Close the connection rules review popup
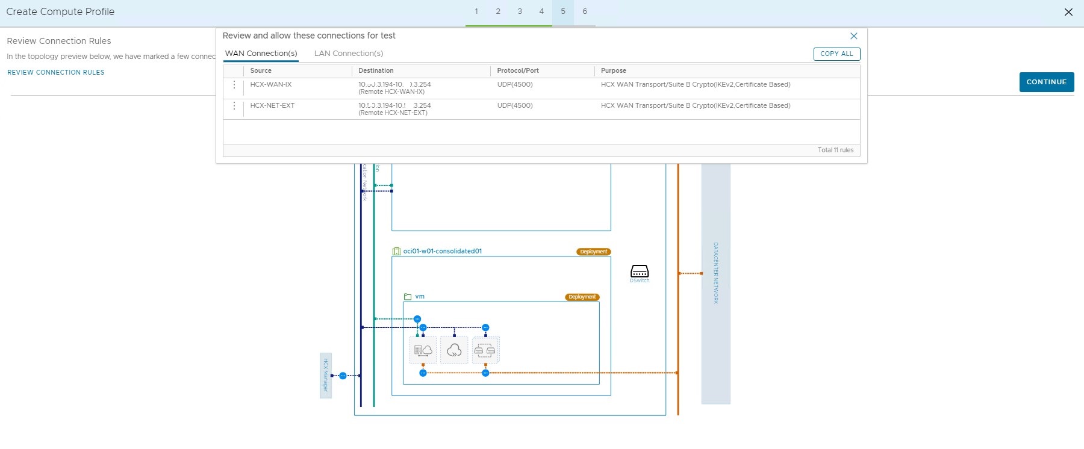This screenshot has height=449, width=1084. coord(853,36)
